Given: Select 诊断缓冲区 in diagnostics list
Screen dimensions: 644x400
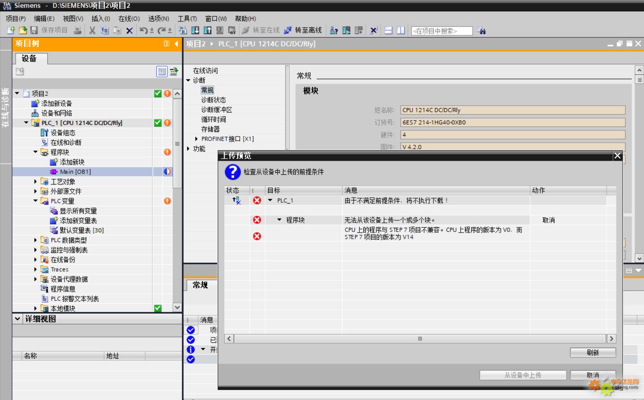Looking at the screenshot, I should click(x=217, y=110).
